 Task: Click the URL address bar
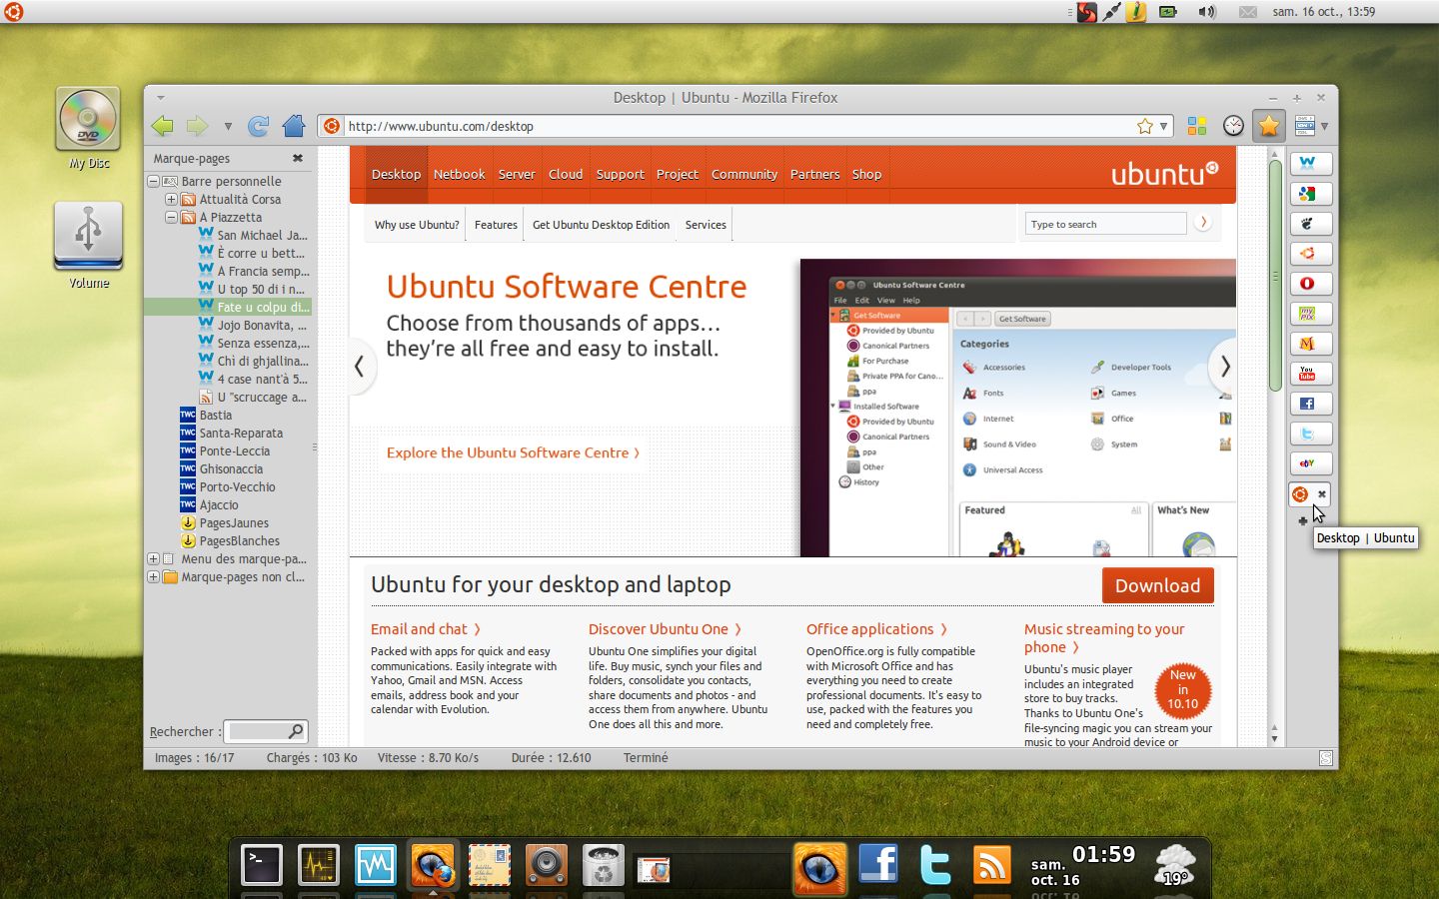[737, 126]
